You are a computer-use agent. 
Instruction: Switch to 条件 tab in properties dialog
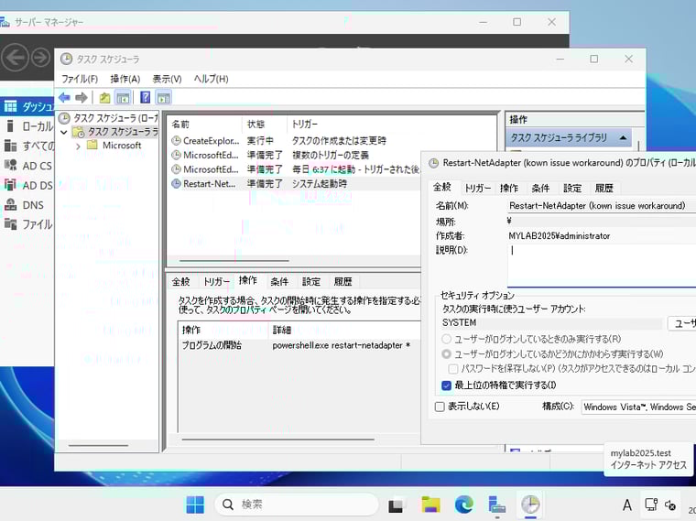tap(540, 188)
